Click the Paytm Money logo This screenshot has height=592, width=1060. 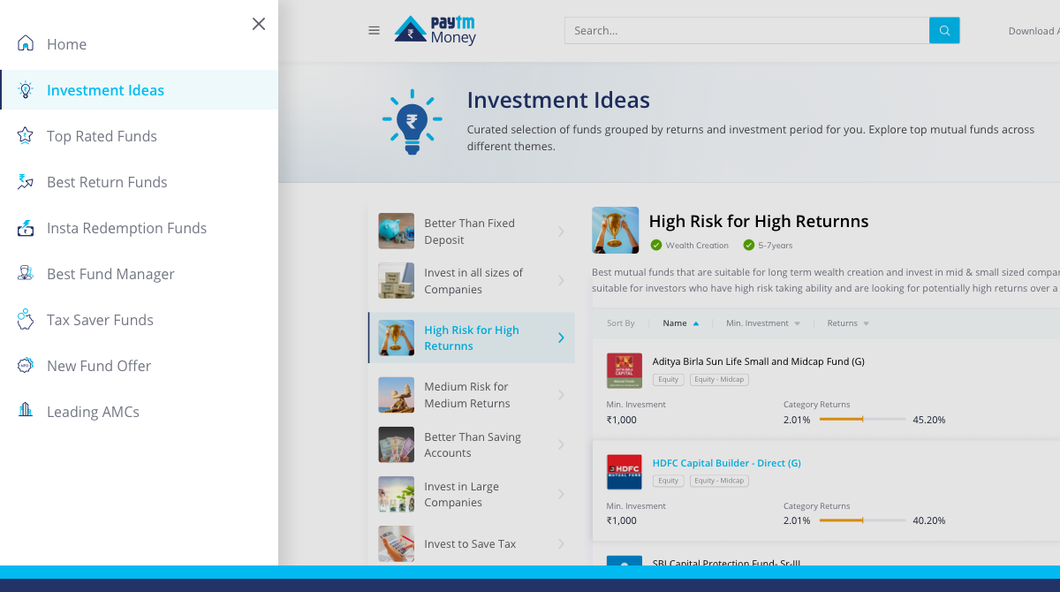435,30
